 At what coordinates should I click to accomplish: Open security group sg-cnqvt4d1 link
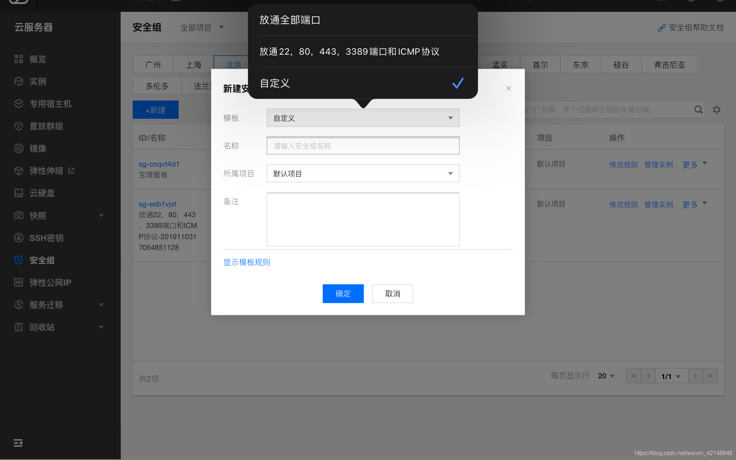(x=159, y=164)
